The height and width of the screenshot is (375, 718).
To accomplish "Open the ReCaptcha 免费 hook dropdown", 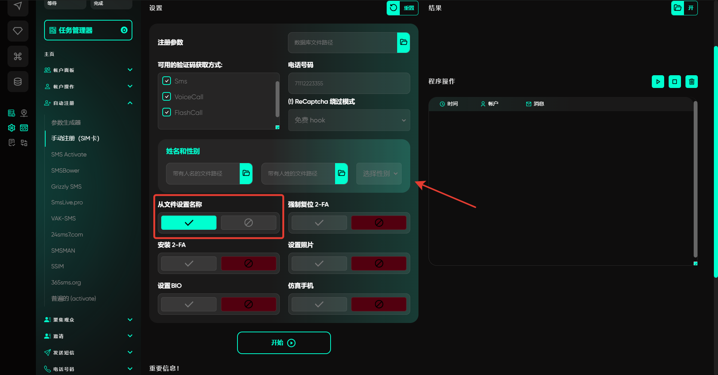I will click(349, 120).
